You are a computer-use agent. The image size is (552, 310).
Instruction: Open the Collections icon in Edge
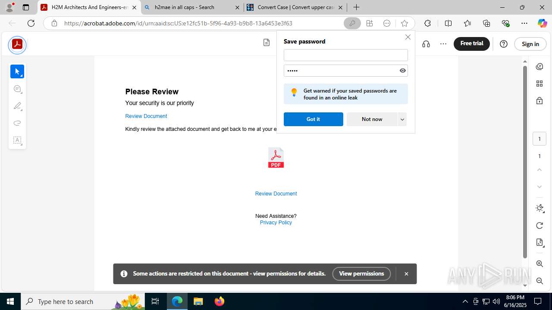(486, 23)
